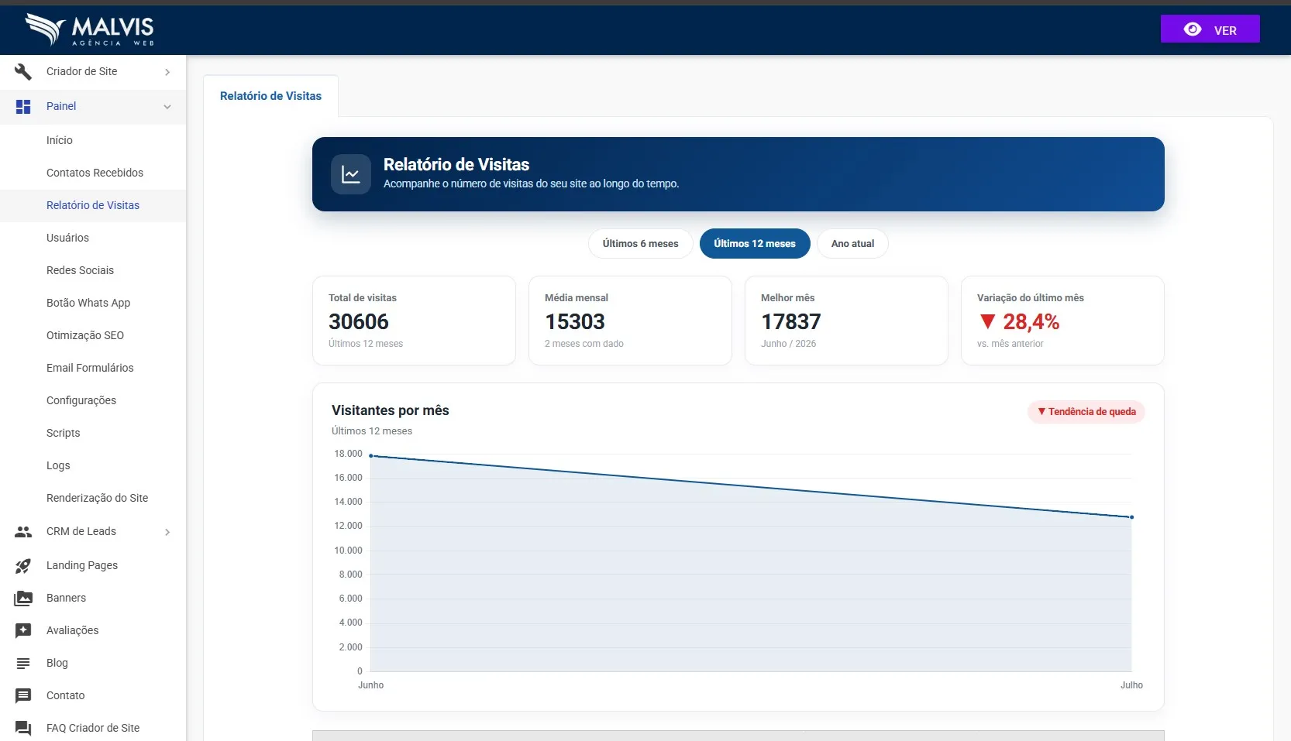
Task: Open Redes Sociais menu item
Action: coord(93,270)
